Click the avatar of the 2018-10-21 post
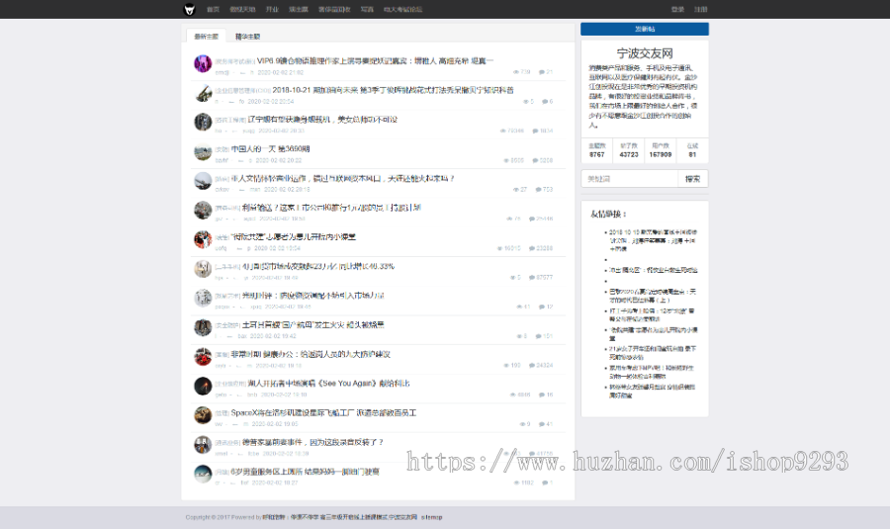 pos(203,93)
